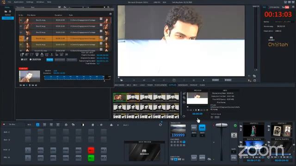Click the red lit PGM-A source button
296x166 pixels.
[x=91, y=150]
